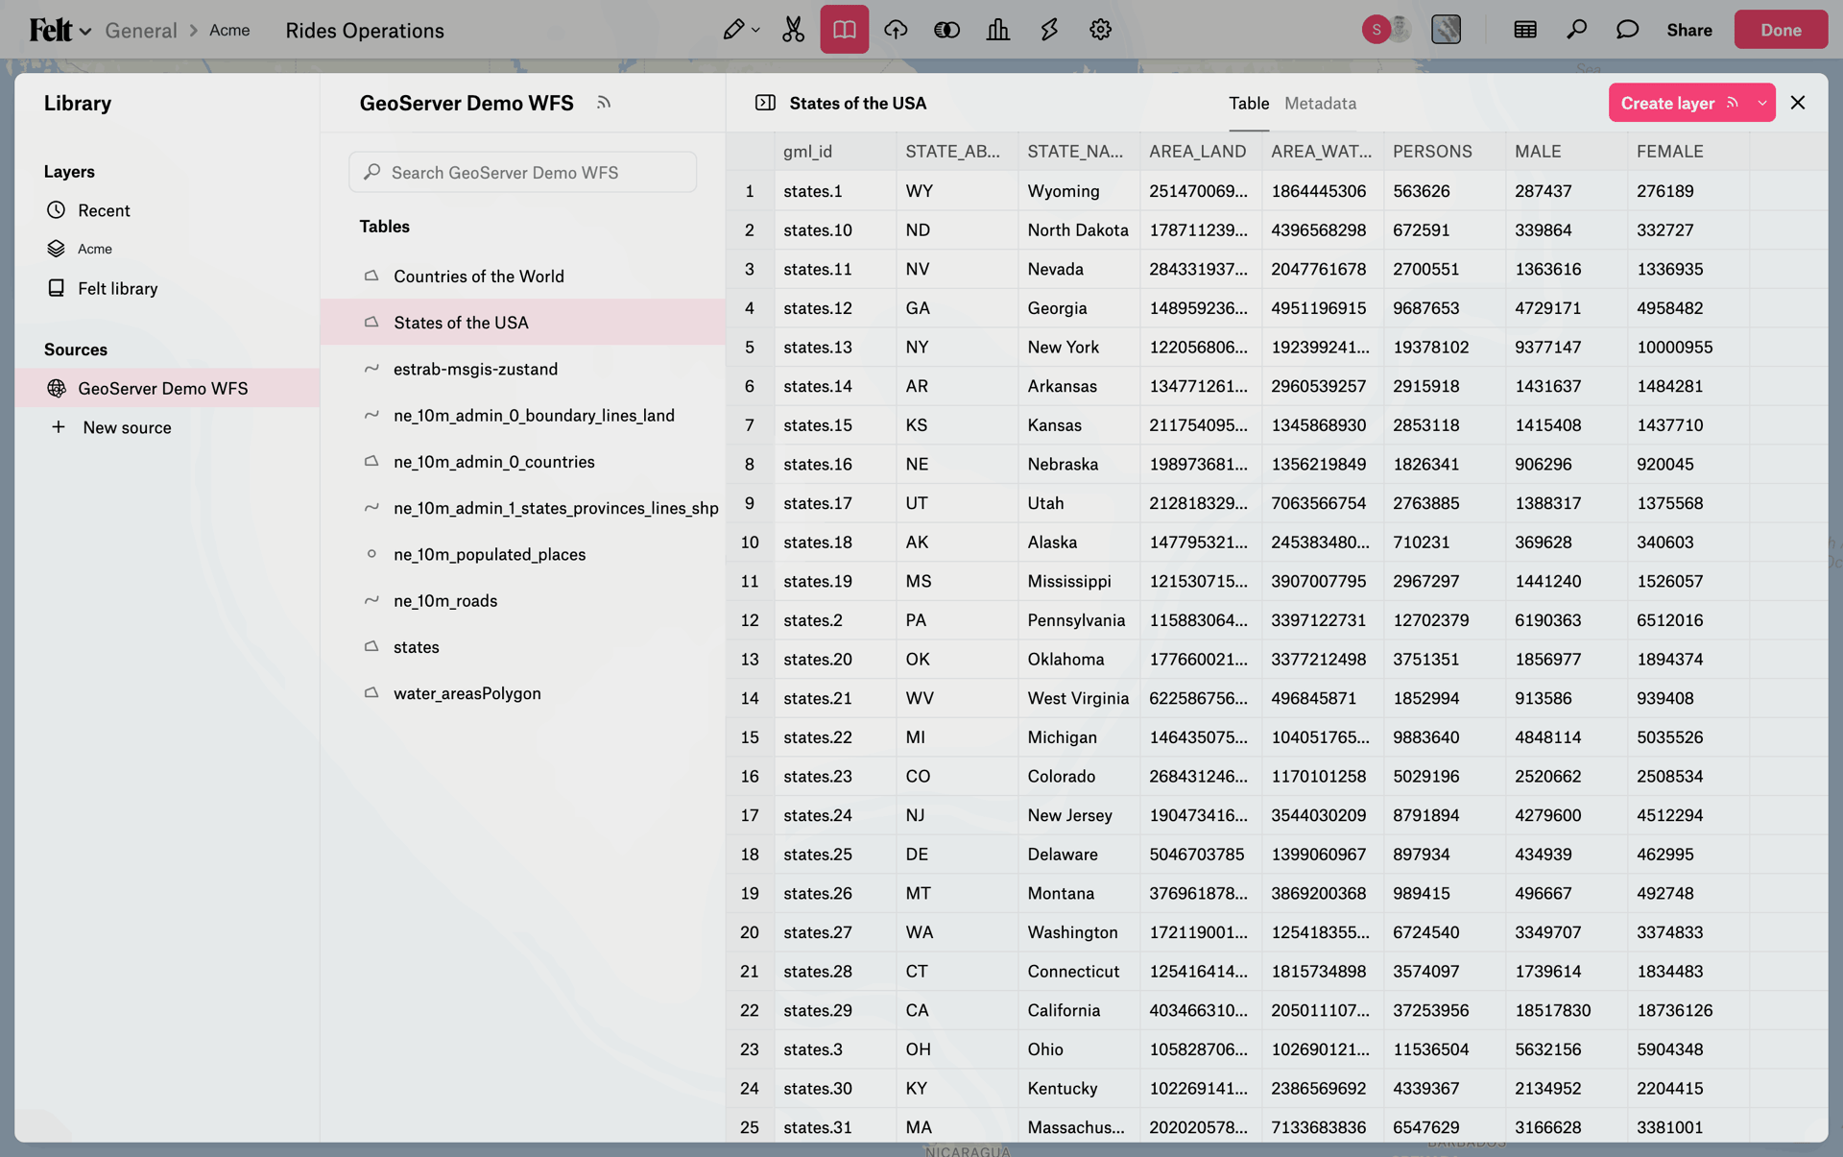Open the bar chart tool
This screenshot has width=1843, height=1157.
(998, 30)
